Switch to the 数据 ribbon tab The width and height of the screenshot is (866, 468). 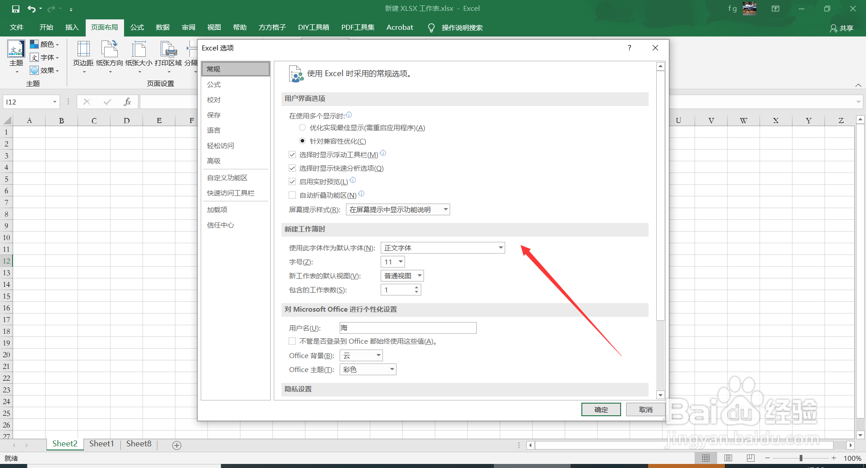(x=162, y=27)
